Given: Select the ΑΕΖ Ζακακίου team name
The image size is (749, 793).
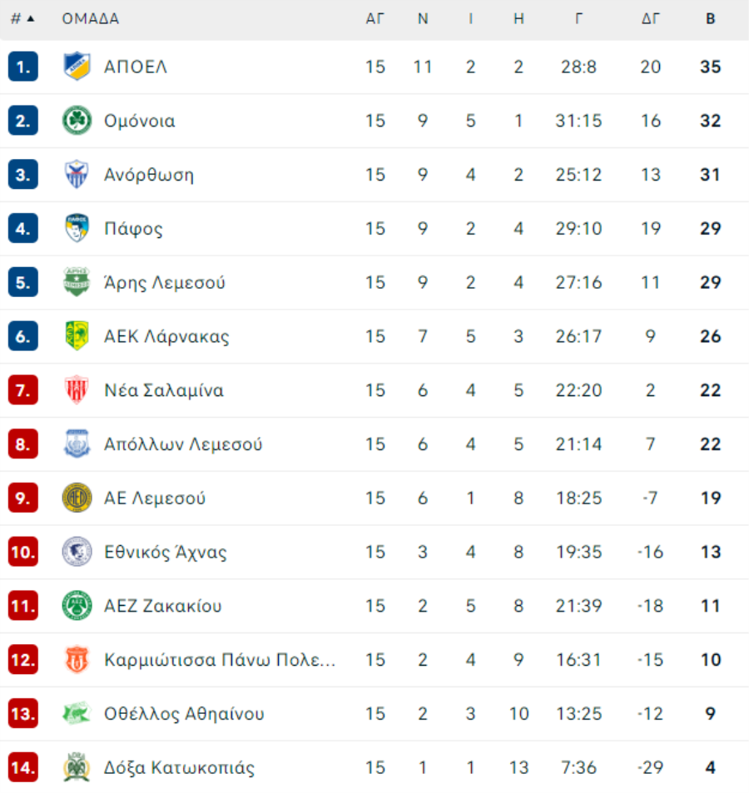Looking at the screenshot, I should click(163, 606).
